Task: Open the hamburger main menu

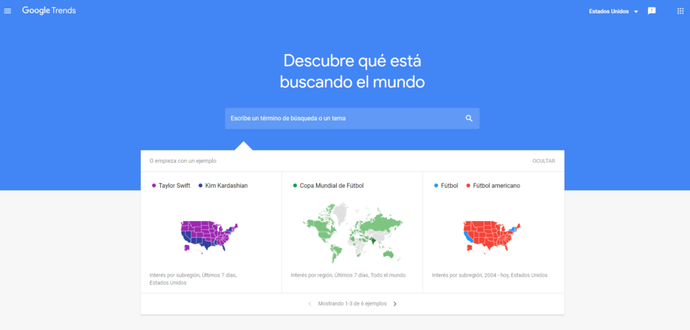Action: [7, 11]
